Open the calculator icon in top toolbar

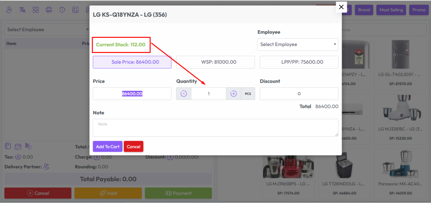pyautogui.click(x=76, y=10)
